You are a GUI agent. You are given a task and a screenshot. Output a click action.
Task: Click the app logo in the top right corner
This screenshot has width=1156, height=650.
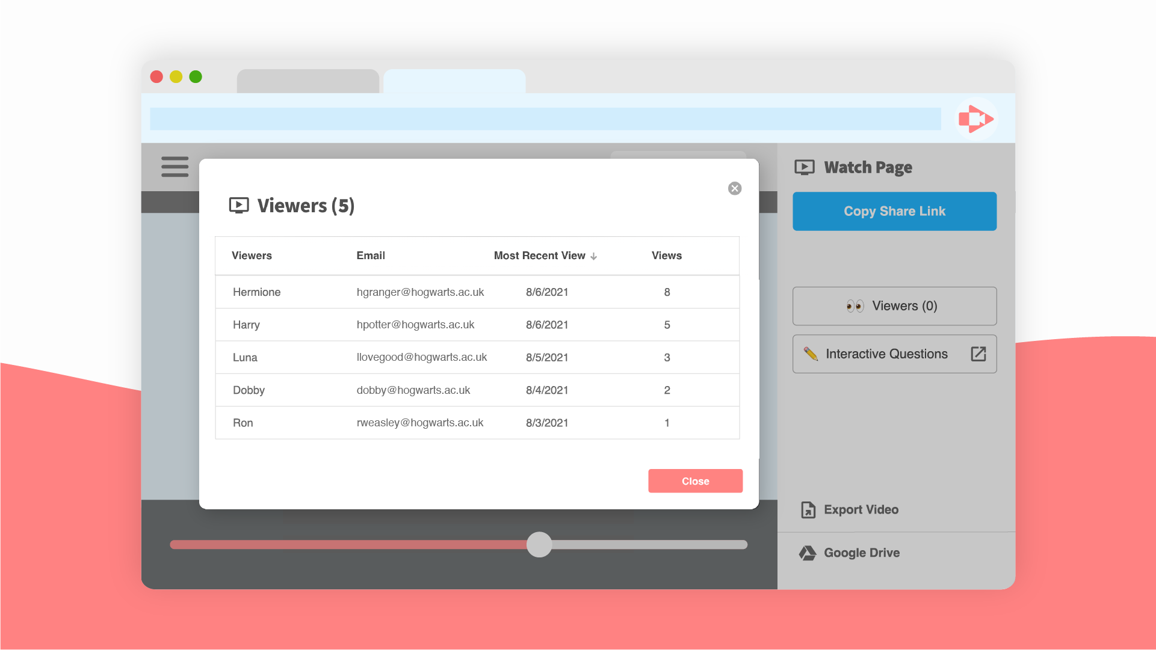[x=976, y=118]
